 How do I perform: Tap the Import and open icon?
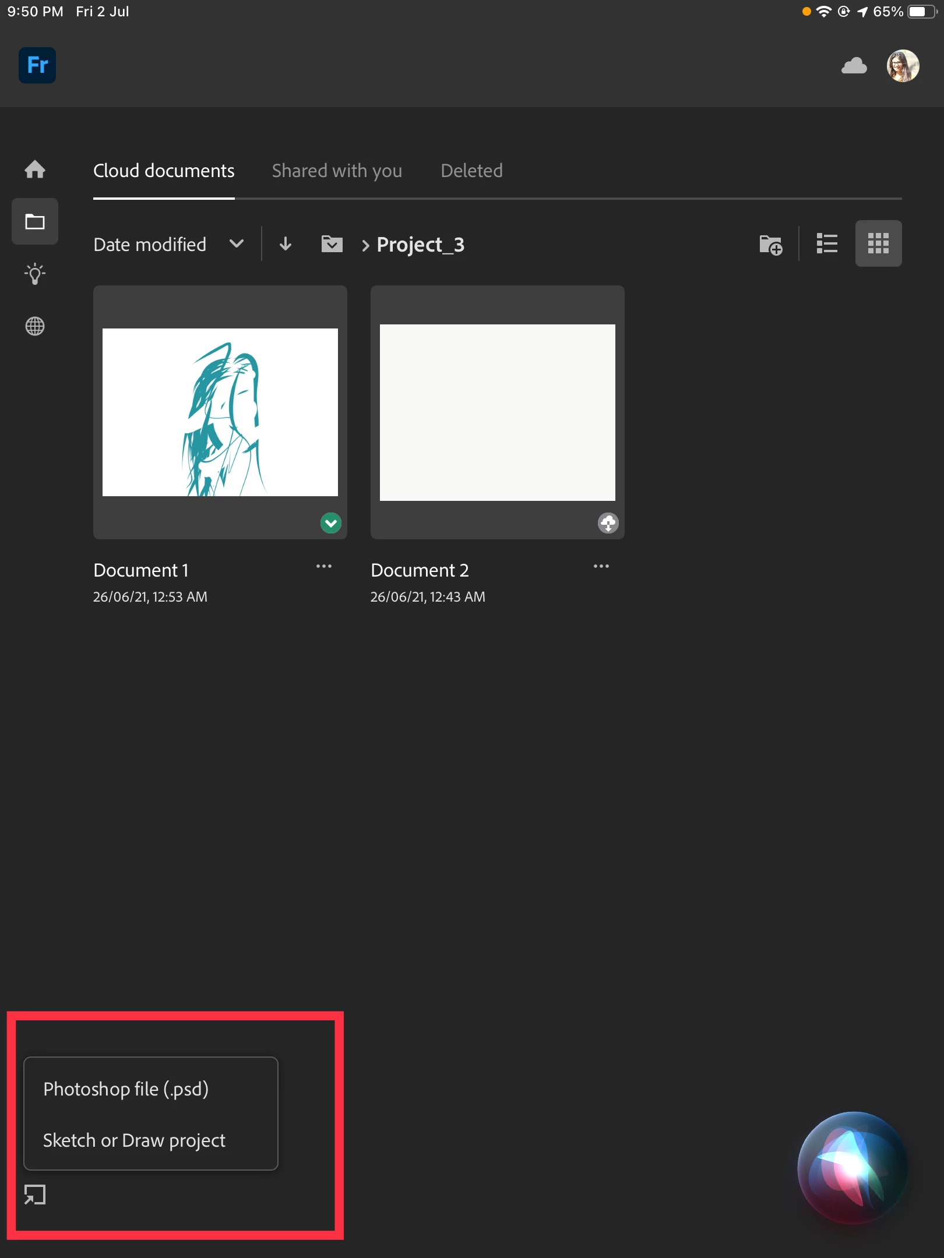(x=35, y=1195)
